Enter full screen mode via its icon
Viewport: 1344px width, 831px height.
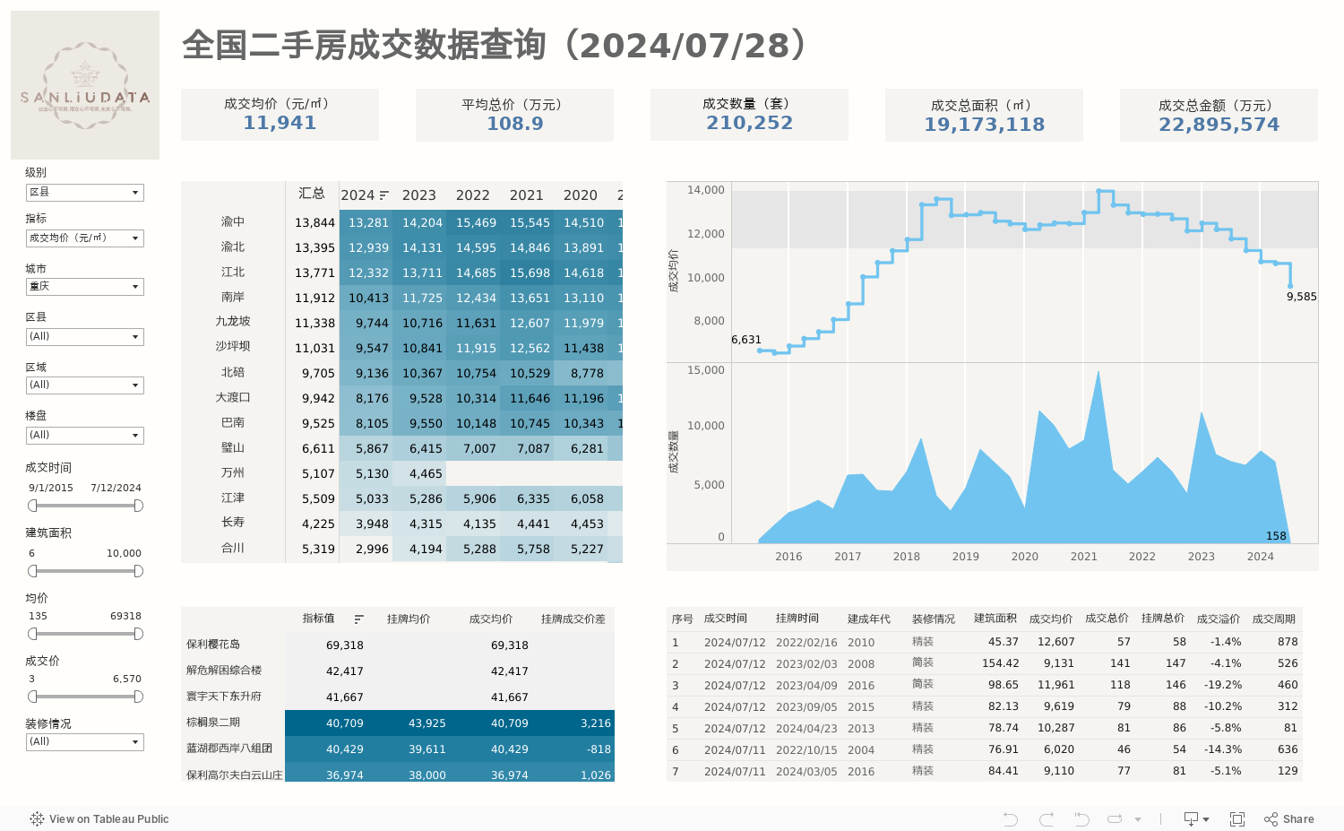(x=1237, y=818)
